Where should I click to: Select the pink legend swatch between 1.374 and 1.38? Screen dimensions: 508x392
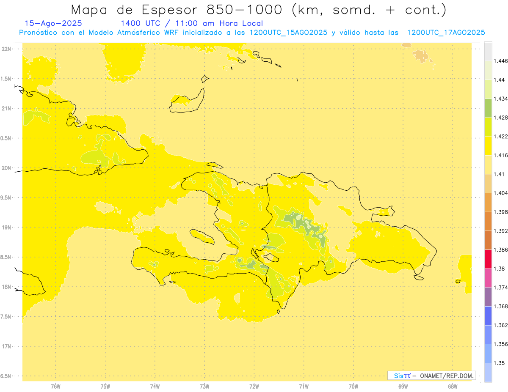488,278
